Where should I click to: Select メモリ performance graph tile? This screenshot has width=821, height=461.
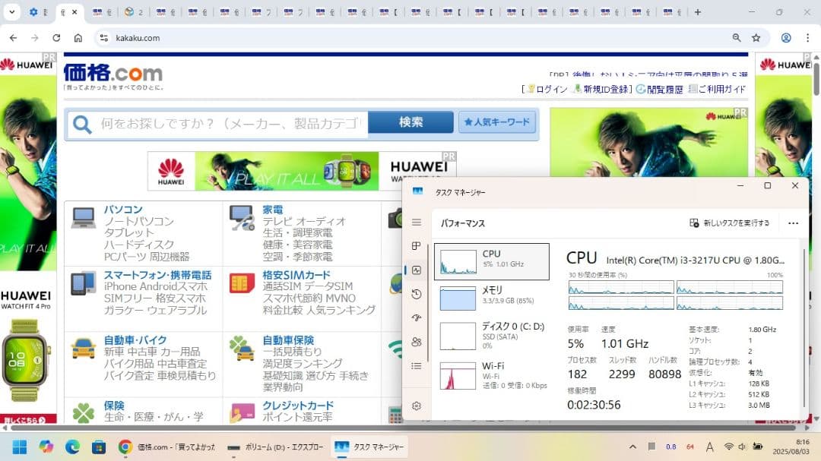coord(492,297)
